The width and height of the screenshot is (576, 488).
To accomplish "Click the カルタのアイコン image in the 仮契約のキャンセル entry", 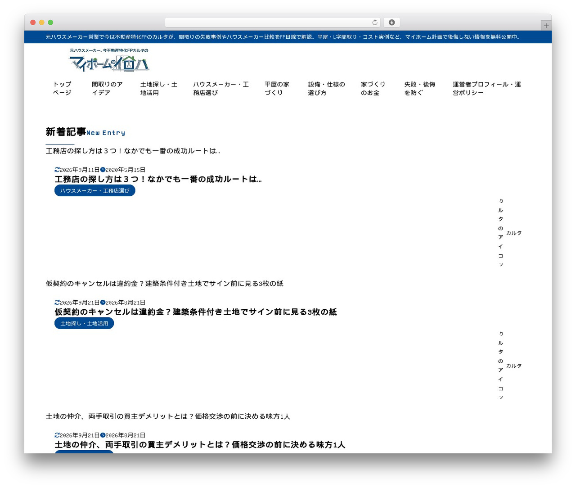I will [501, 366].
